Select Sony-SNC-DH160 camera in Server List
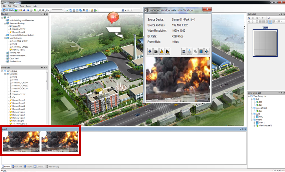The image size is (285, 172). (20, 83)
